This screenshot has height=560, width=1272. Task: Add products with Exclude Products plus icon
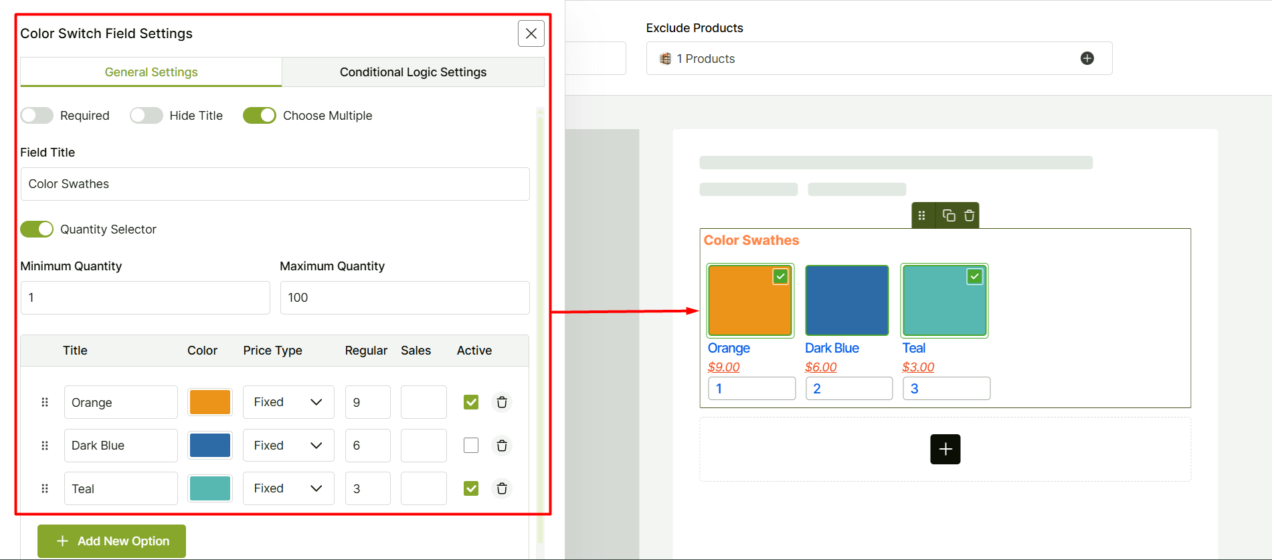click(x=1087, y=58)
